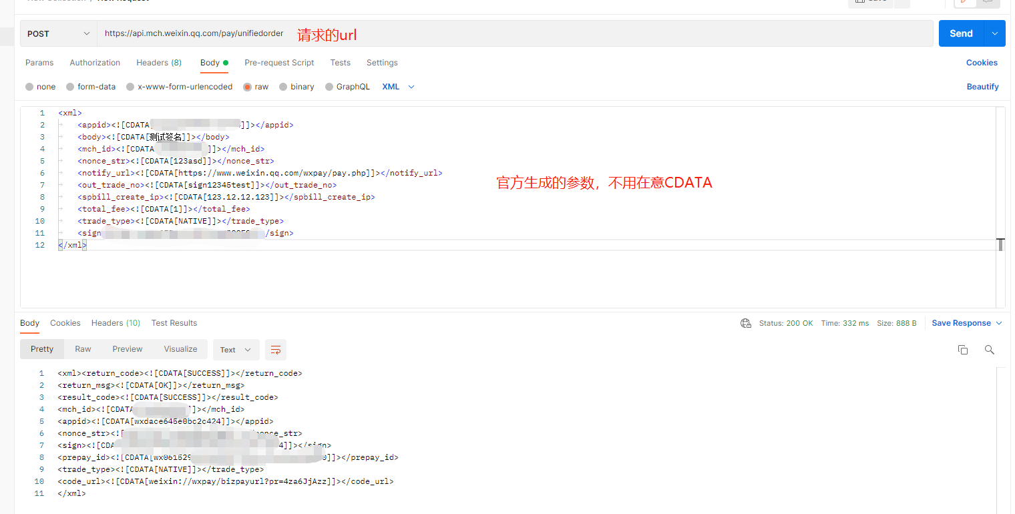The height and width of the screenshot is (514, 1015).
Task: Click the out_trade_no line in request
Action: (208, 185)
